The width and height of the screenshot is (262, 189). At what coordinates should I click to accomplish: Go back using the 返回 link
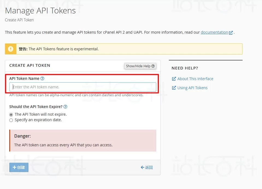(147, 167)
